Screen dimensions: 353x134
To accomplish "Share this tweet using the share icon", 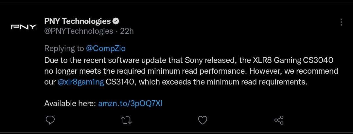I will (x=279, y=120).
